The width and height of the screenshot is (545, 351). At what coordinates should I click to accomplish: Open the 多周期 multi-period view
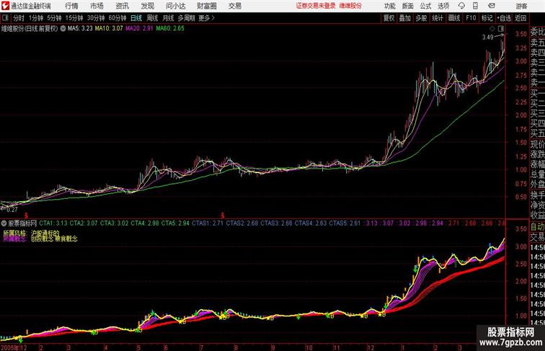click(x=186, y=18)
